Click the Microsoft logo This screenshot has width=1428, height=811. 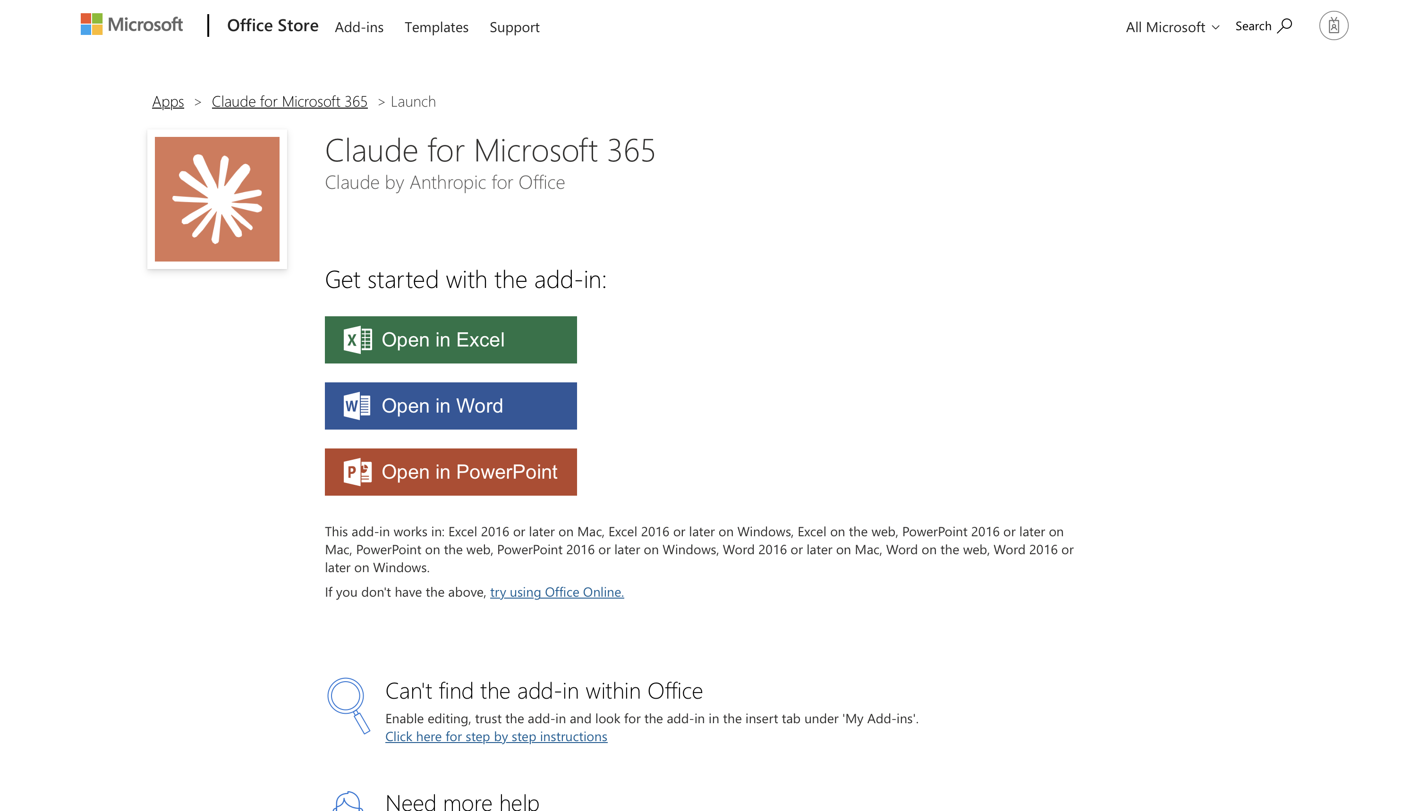[x=131, y=25]
